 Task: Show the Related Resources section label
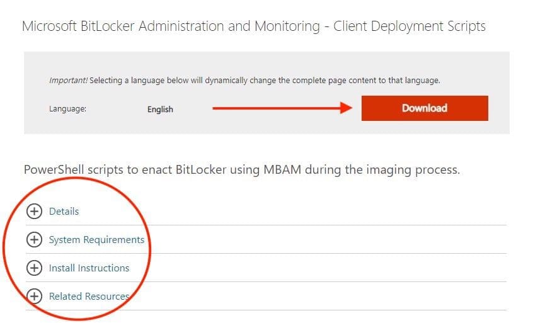coord(89,296)
